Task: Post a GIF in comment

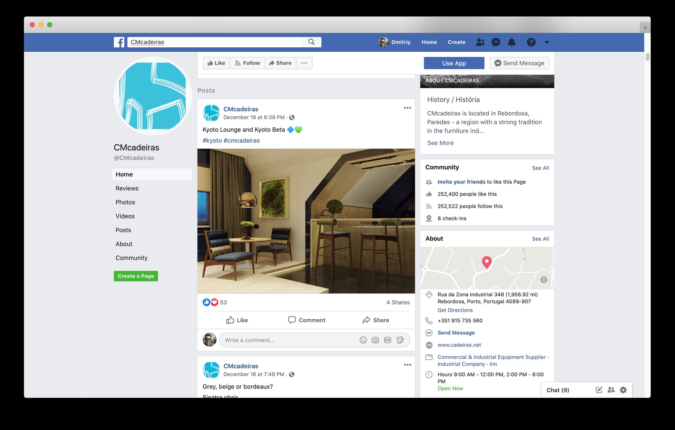Action: click(x=388, y=340)
